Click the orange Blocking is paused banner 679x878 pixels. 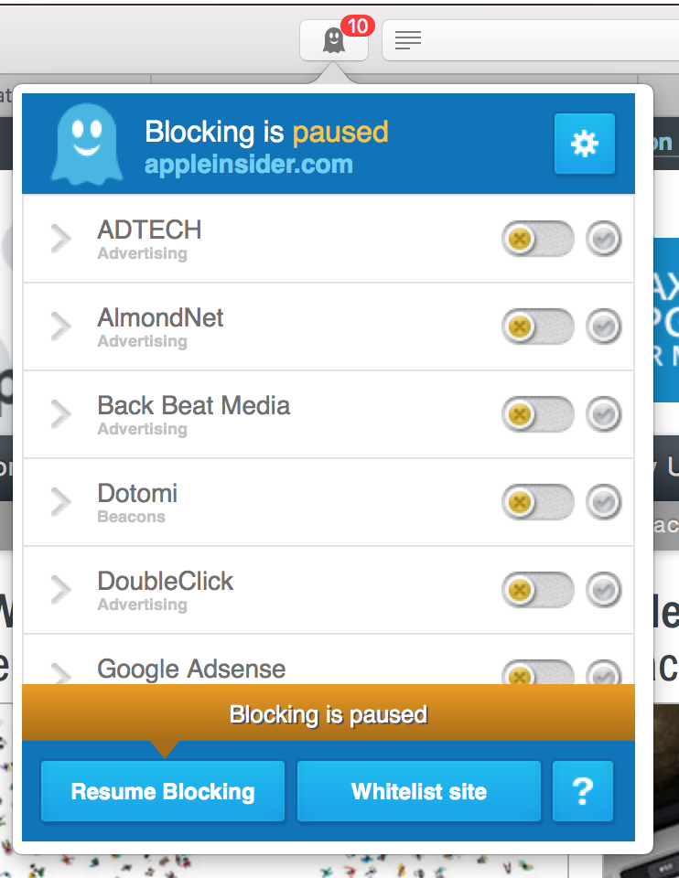point(328,713)
